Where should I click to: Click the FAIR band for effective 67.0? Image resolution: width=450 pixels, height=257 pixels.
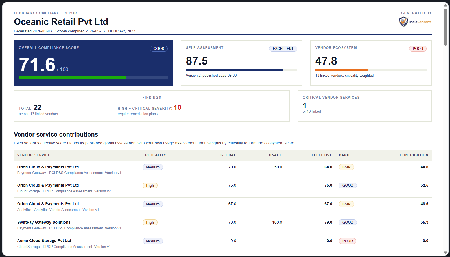(346, 204)
